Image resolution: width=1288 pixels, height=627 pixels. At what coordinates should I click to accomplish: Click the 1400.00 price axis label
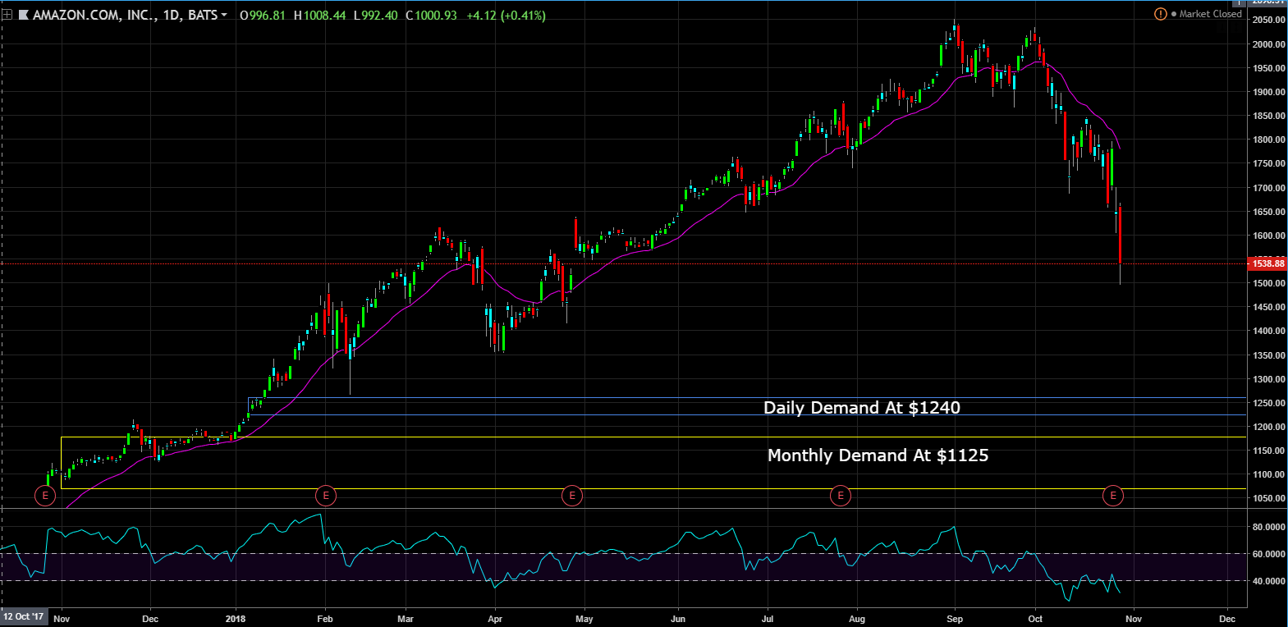tap(1268, 331)
